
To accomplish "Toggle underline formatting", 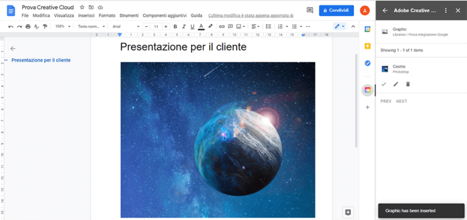I will pos(192,27).
